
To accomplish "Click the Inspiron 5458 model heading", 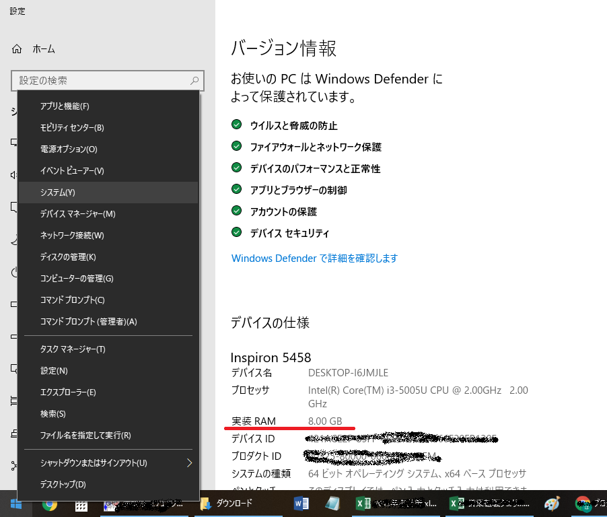I will 271,357.
